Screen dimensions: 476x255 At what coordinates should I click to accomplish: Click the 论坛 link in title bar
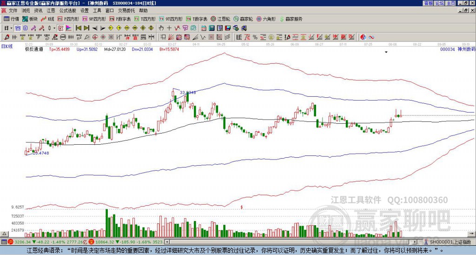439,3
